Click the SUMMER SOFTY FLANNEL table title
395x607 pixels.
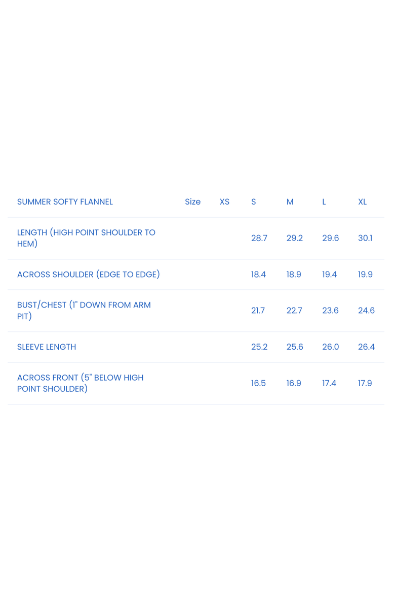[x=65, y=202]
